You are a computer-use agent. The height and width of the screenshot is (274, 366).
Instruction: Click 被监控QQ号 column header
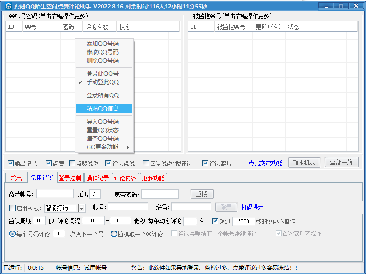click(233, 27)
